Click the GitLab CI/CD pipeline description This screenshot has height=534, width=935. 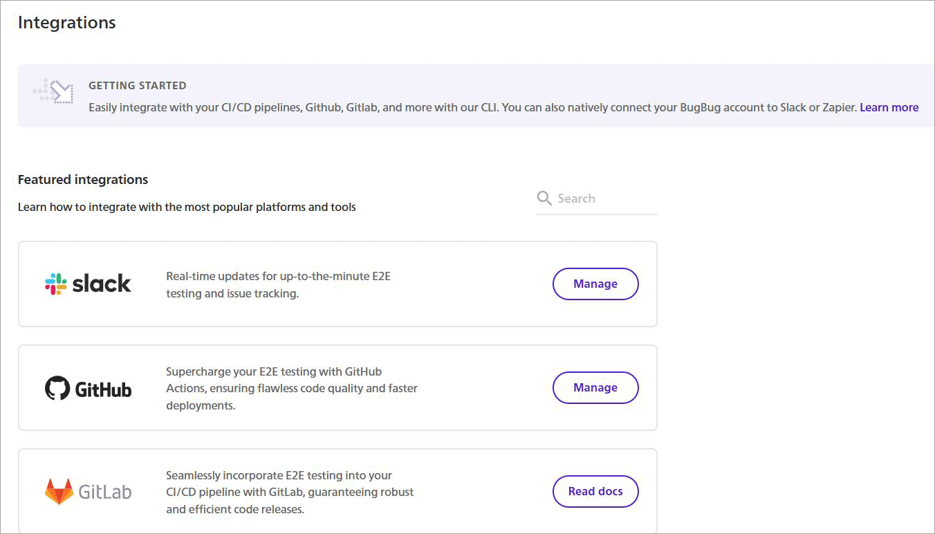(290, 492)
